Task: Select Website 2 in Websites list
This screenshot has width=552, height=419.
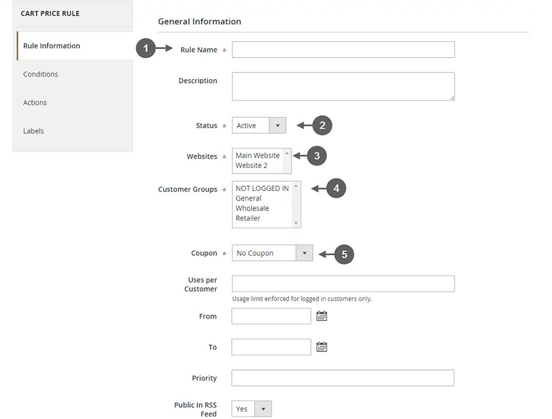Action: pos(251,166)
